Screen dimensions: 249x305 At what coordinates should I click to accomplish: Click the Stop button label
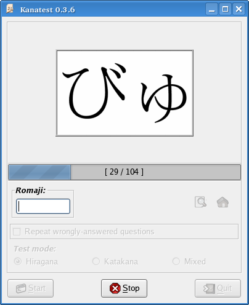(131, 288)
